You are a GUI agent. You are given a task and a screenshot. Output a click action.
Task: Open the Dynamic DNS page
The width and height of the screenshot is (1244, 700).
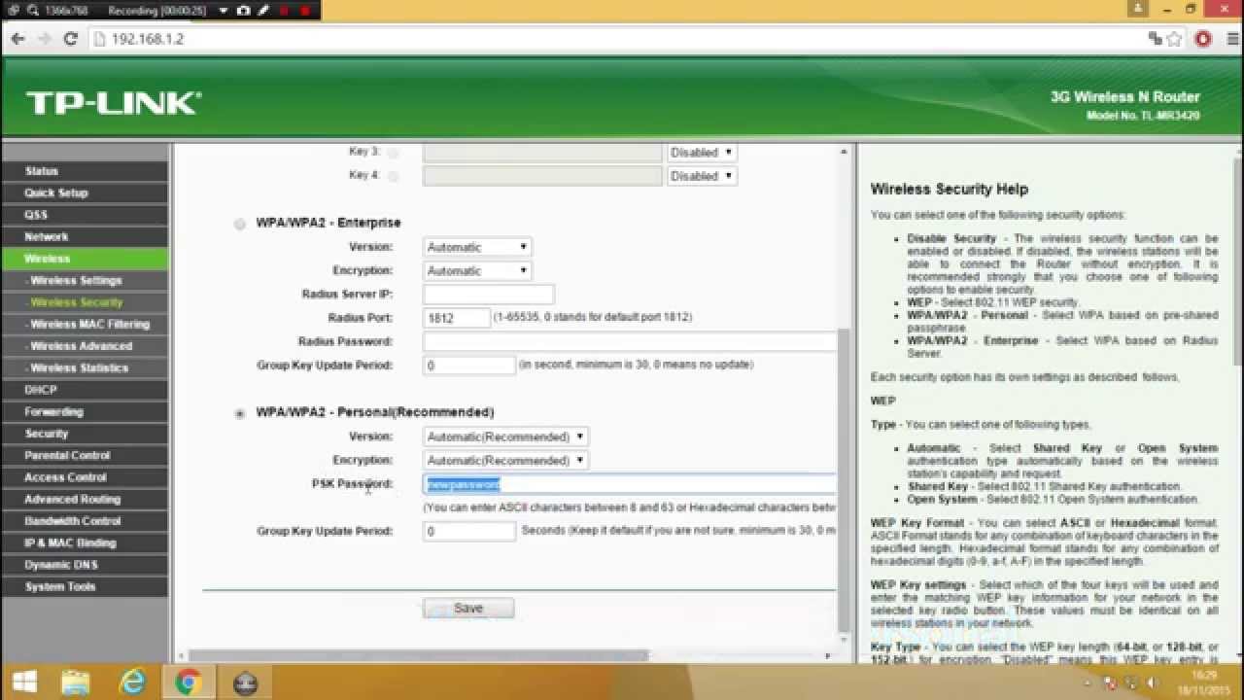[85, 565]
